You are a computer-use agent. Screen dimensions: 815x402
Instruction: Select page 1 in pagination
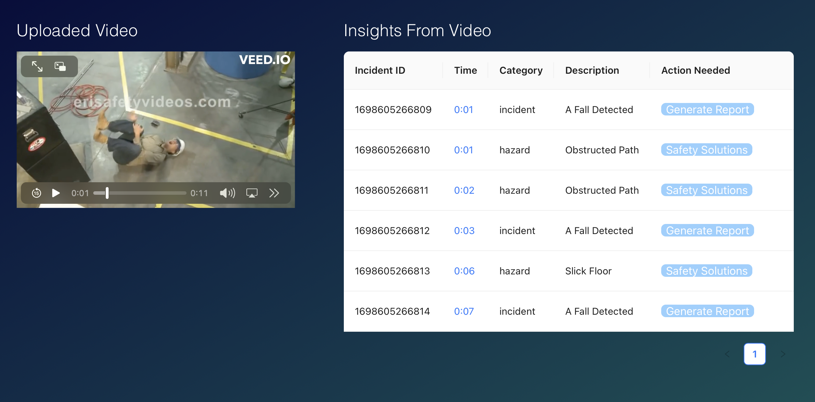coord(755,354)
